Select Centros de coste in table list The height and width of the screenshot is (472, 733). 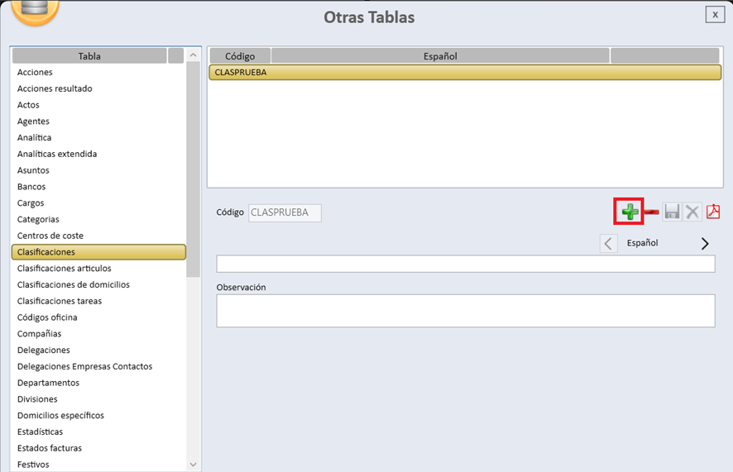pos(50,236)
